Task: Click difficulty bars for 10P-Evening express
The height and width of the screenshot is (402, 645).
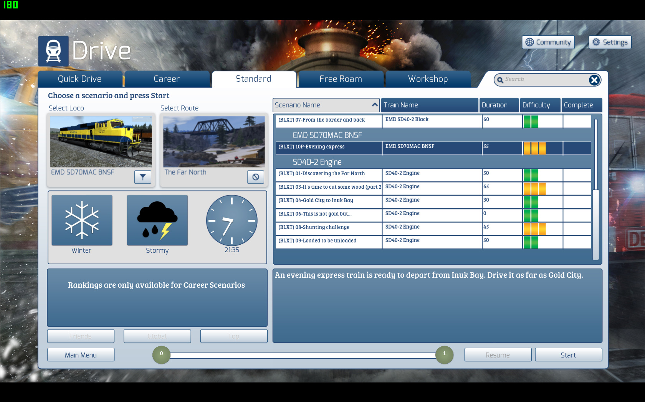Action: click(x=534, y=148)
